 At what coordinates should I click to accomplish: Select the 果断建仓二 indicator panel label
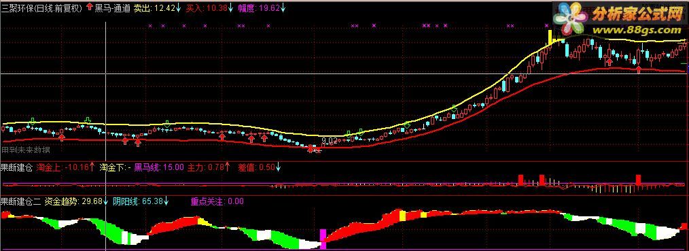[20, 201]
